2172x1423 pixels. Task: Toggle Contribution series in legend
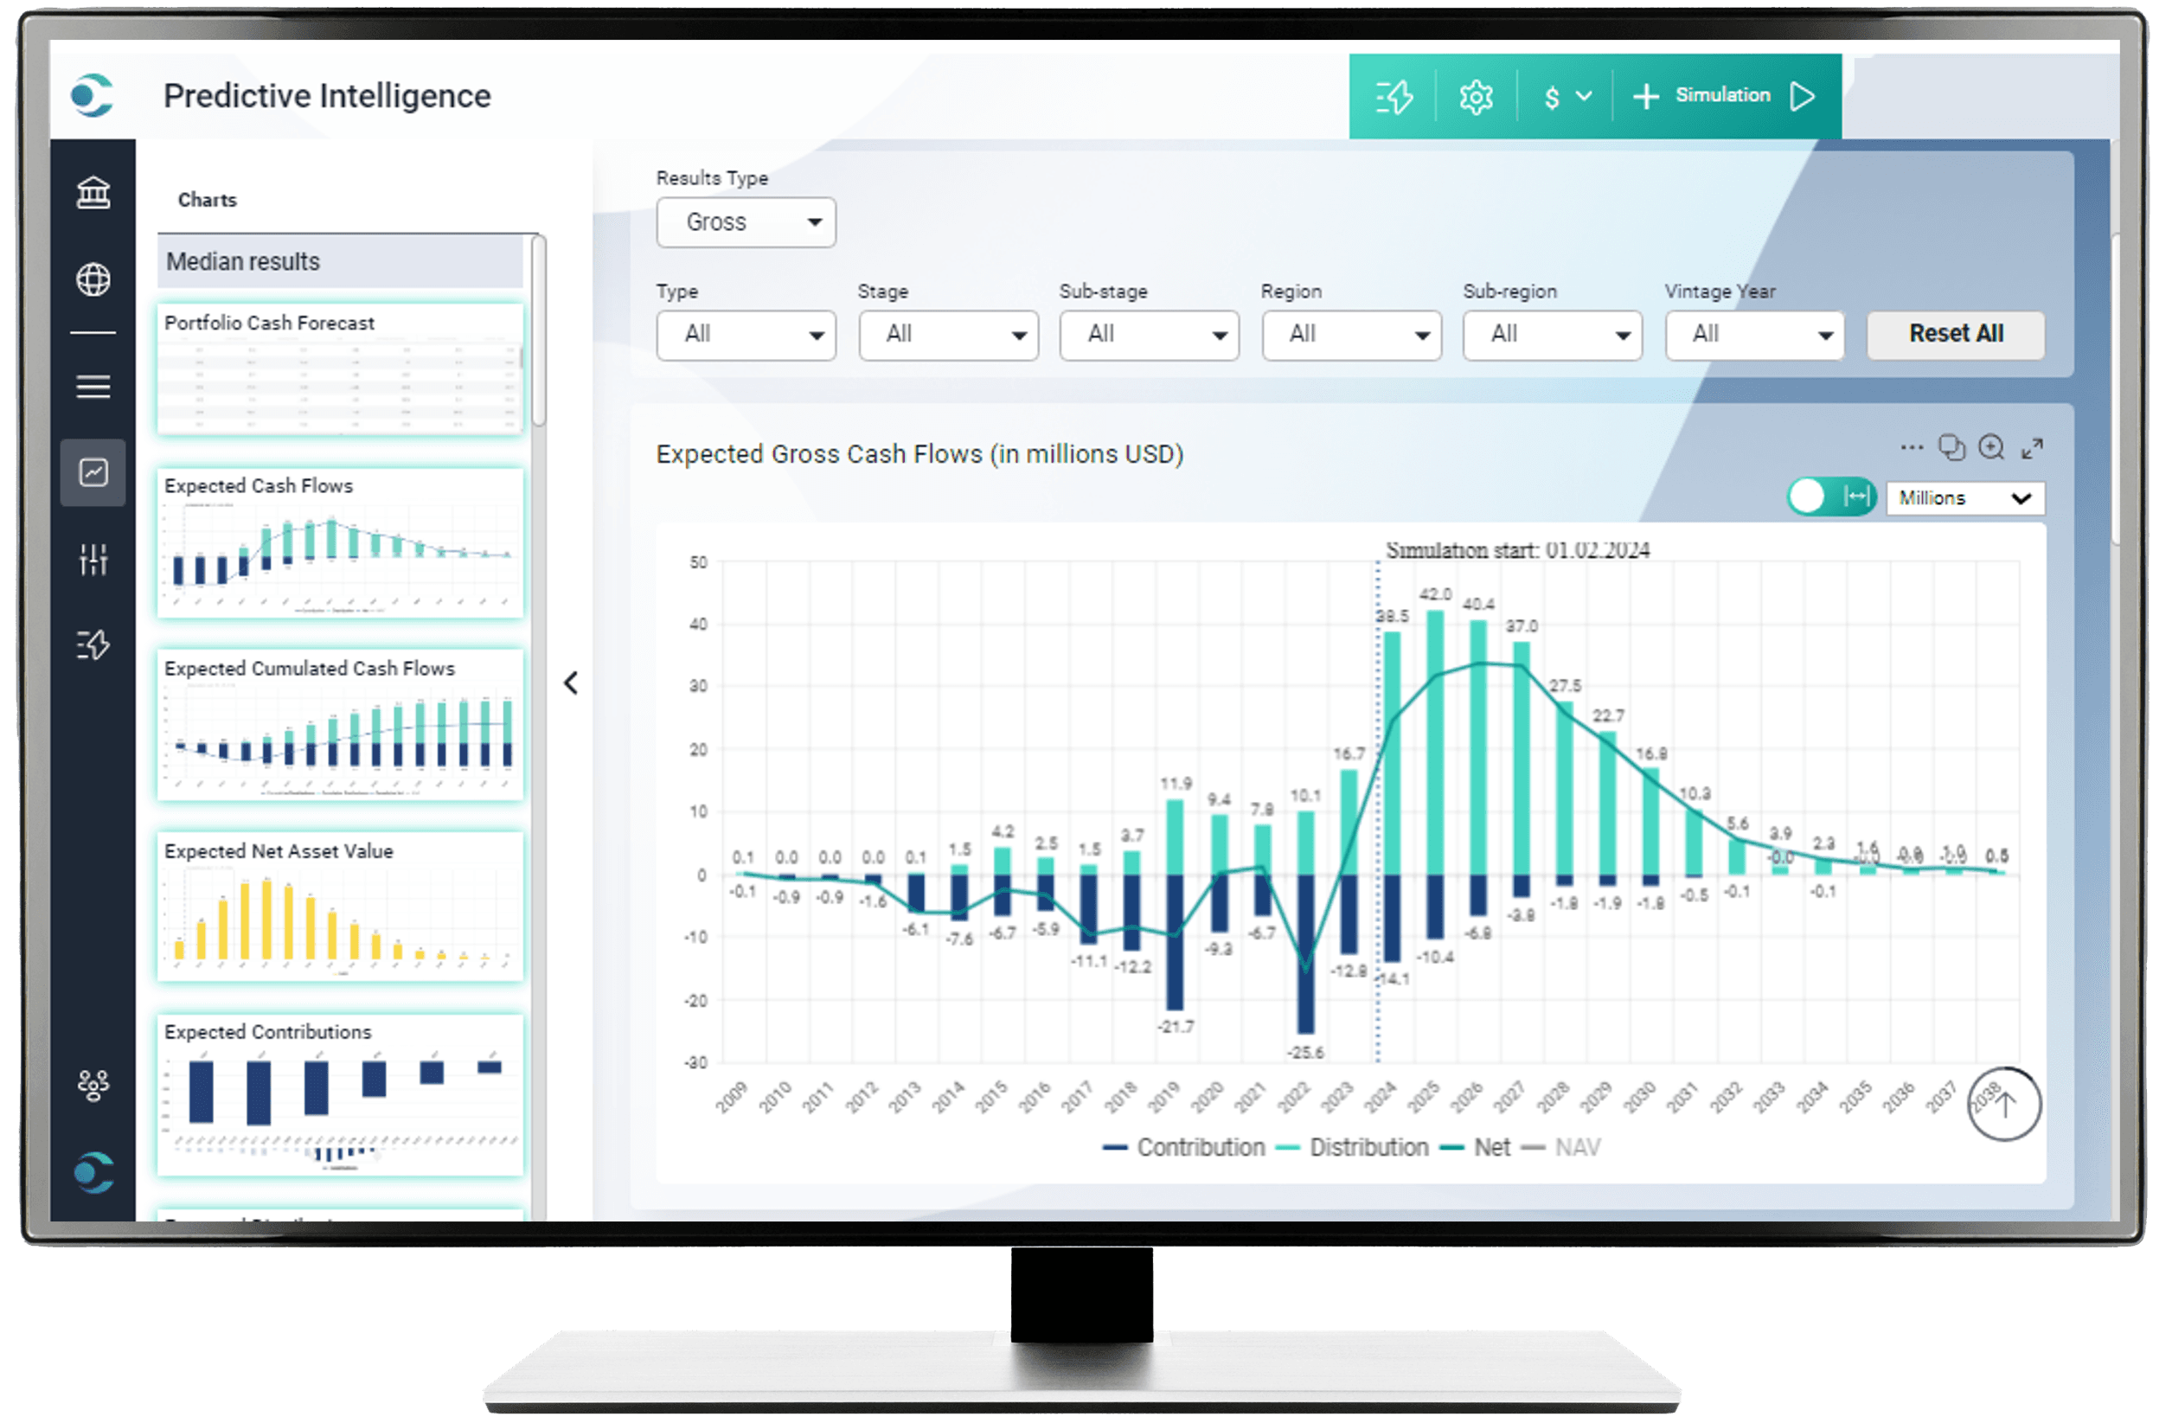tap(1183, 1147)
